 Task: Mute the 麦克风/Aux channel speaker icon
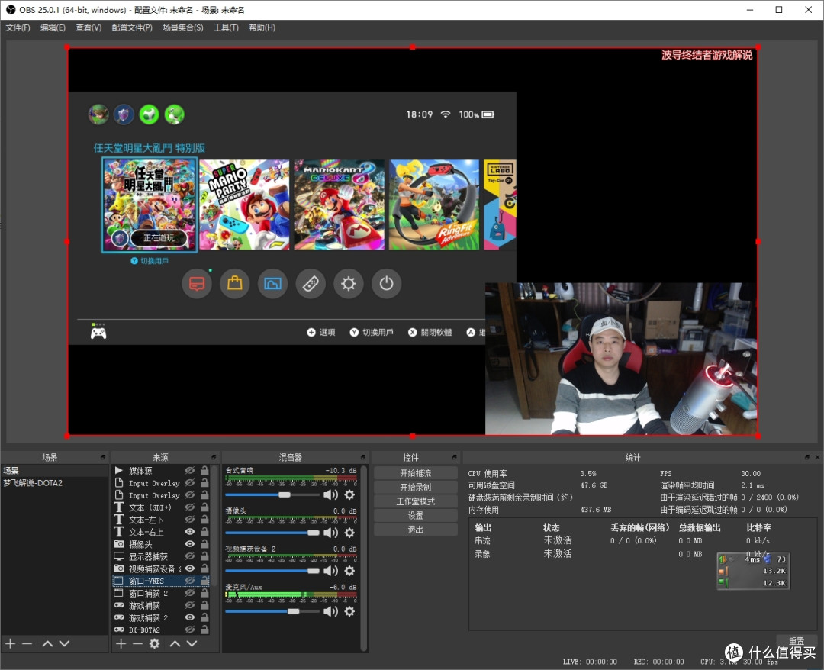(330, 611)
